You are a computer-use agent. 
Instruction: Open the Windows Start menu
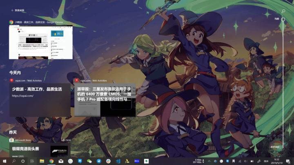(4, 161)
